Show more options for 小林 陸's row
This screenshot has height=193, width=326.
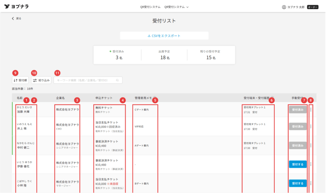click(311, 183)
